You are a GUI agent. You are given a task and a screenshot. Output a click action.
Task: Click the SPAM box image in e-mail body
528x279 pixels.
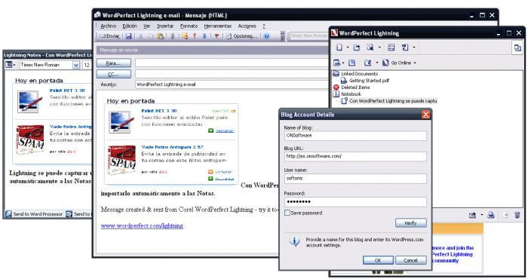point(121,160)
